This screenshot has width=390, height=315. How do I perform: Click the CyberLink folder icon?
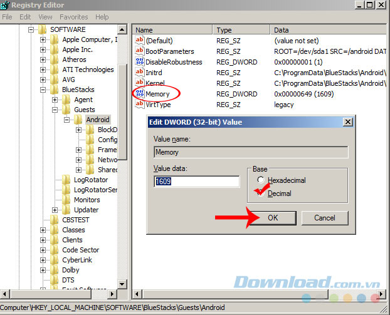(x=54, y=260)
